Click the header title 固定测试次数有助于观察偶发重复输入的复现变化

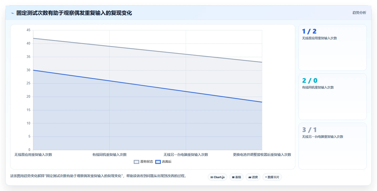(74, 13)
